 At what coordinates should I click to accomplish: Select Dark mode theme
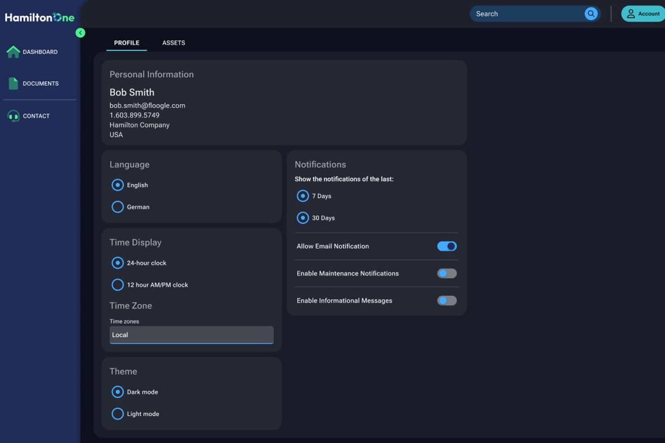118,392
